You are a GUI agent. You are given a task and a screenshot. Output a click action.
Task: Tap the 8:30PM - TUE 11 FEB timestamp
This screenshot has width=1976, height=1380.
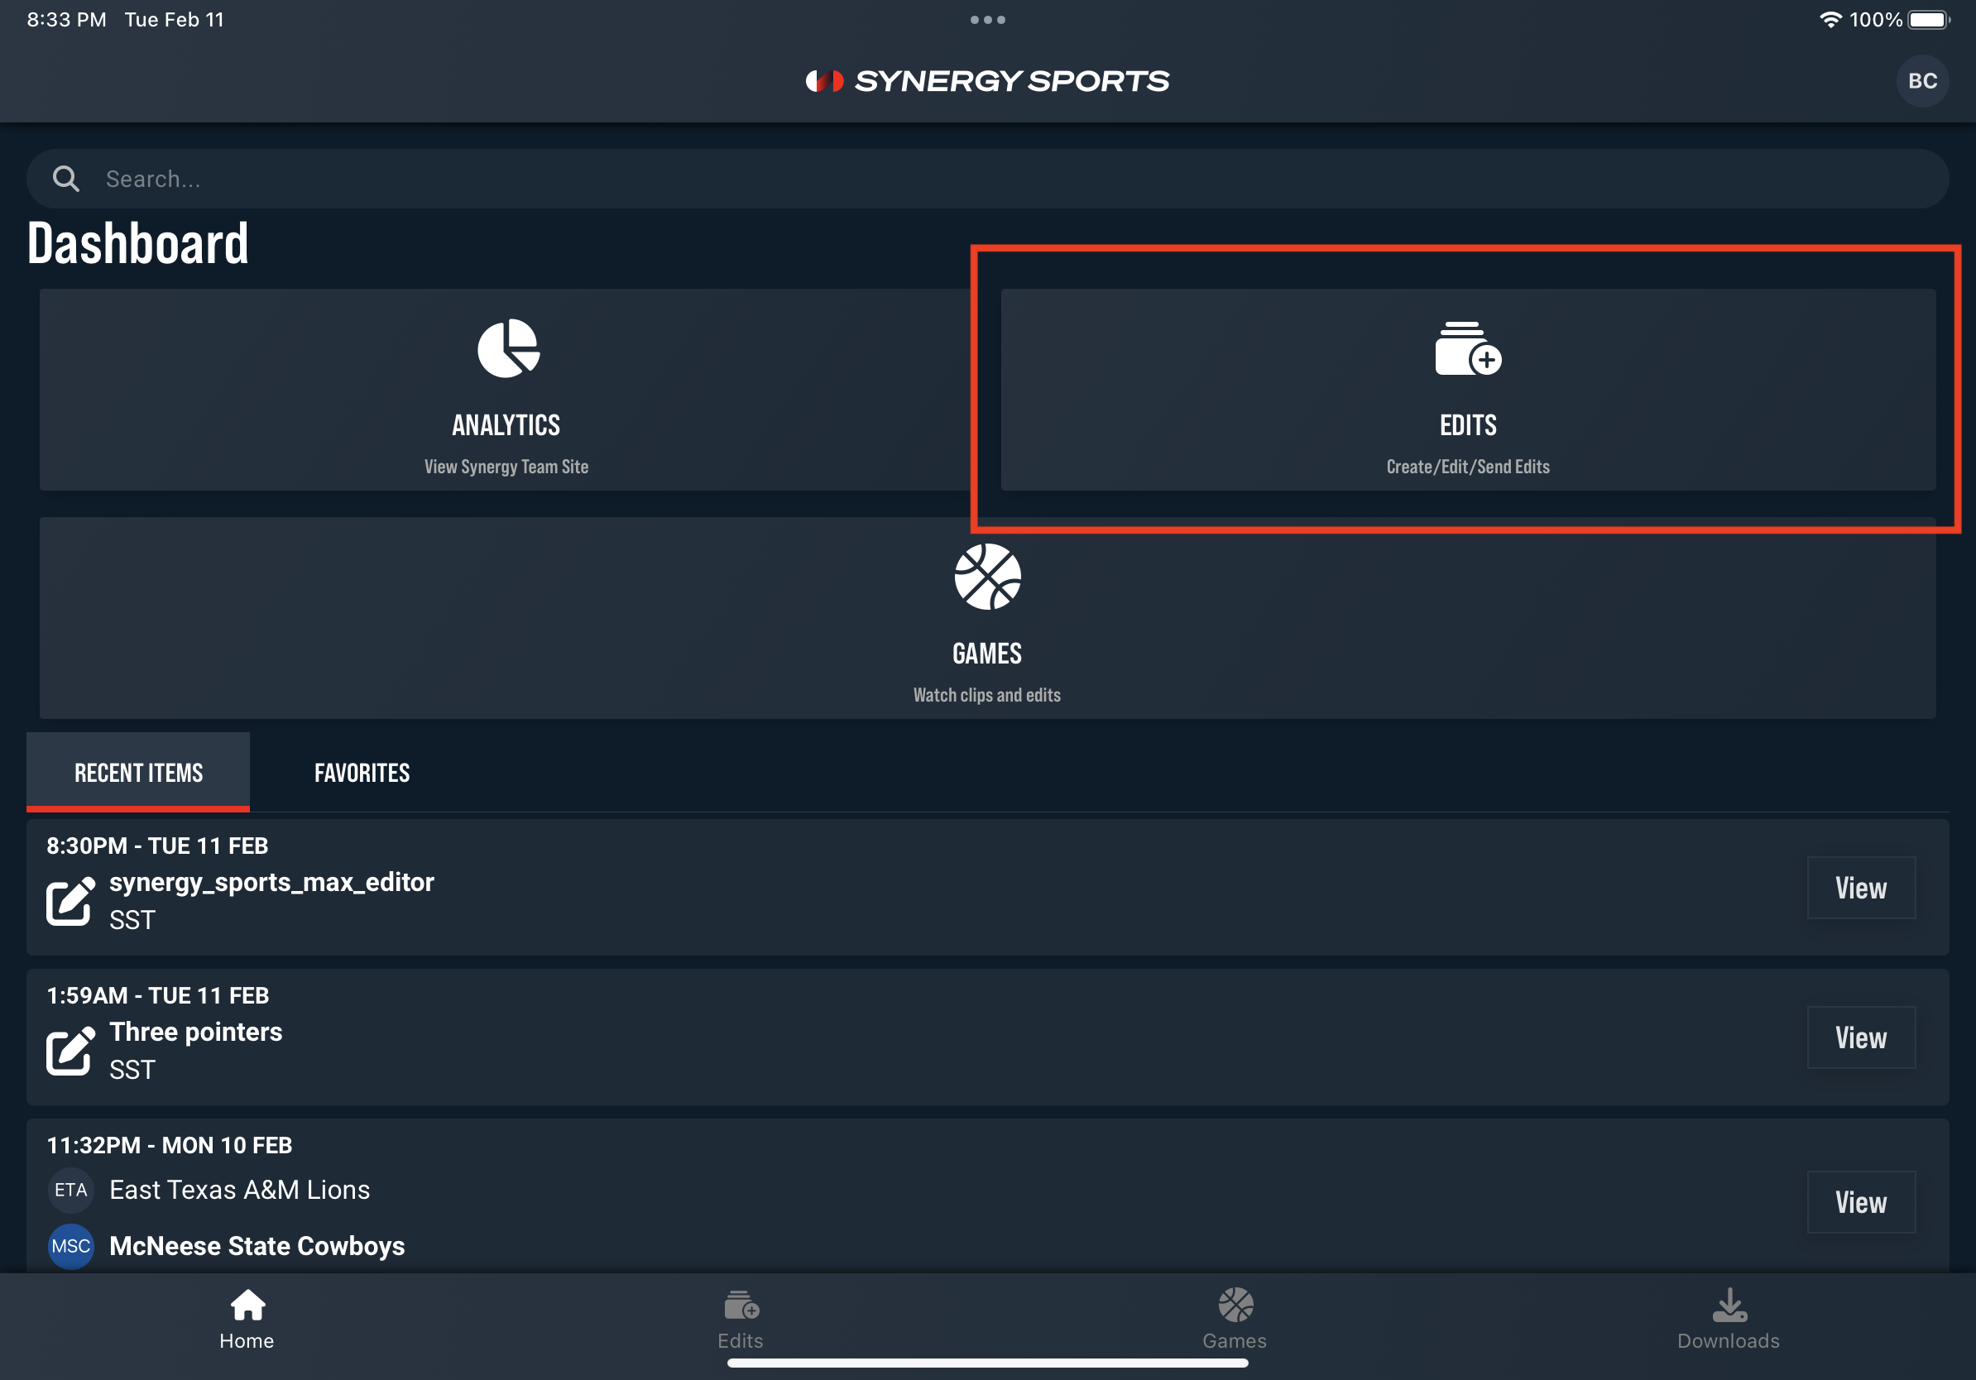(157, 846)
